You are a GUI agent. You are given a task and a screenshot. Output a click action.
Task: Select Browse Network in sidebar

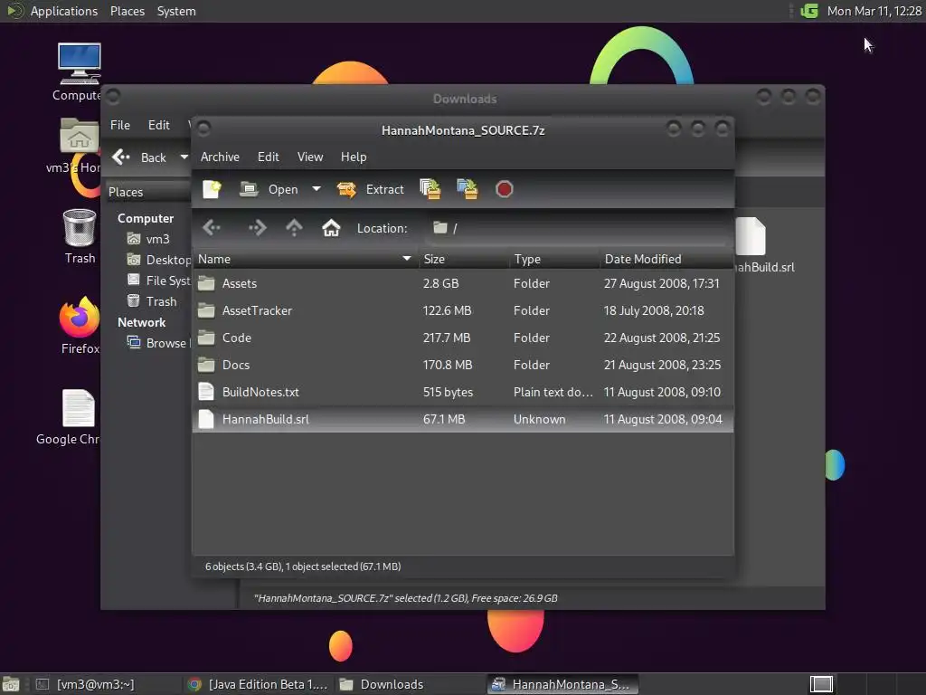coord(158,343)
